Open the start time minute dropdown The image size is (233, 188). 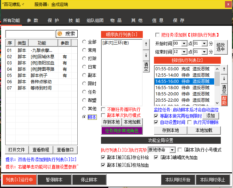point(204,44)
